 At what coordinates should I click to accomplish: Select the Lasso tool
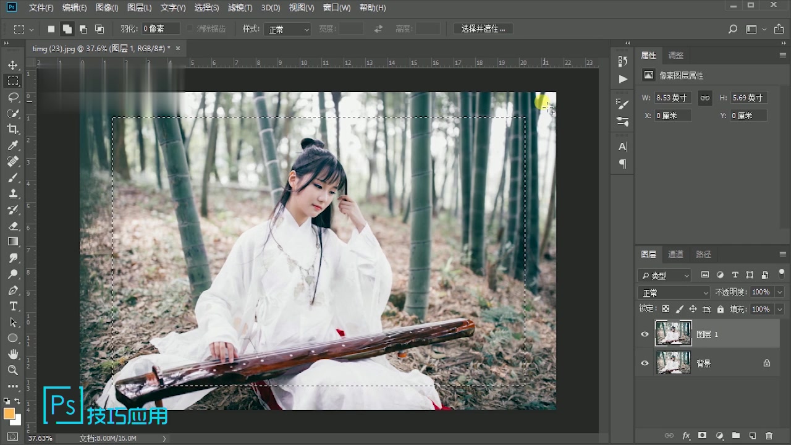[x=13, y=97]
